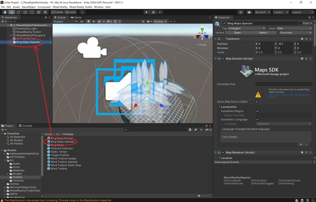The width and height of the screenshot is (316, 202).
Task: Open the Tag dropdown
Action: point(246,28)
